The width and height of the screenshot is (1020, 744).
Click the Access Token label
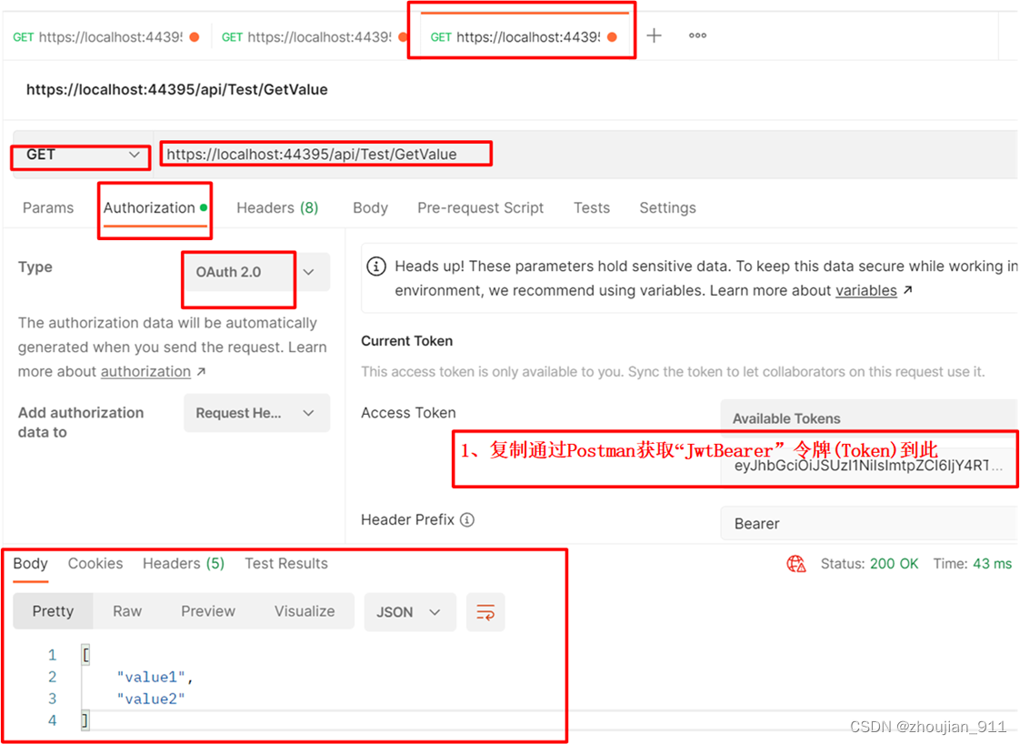[408, 413]
